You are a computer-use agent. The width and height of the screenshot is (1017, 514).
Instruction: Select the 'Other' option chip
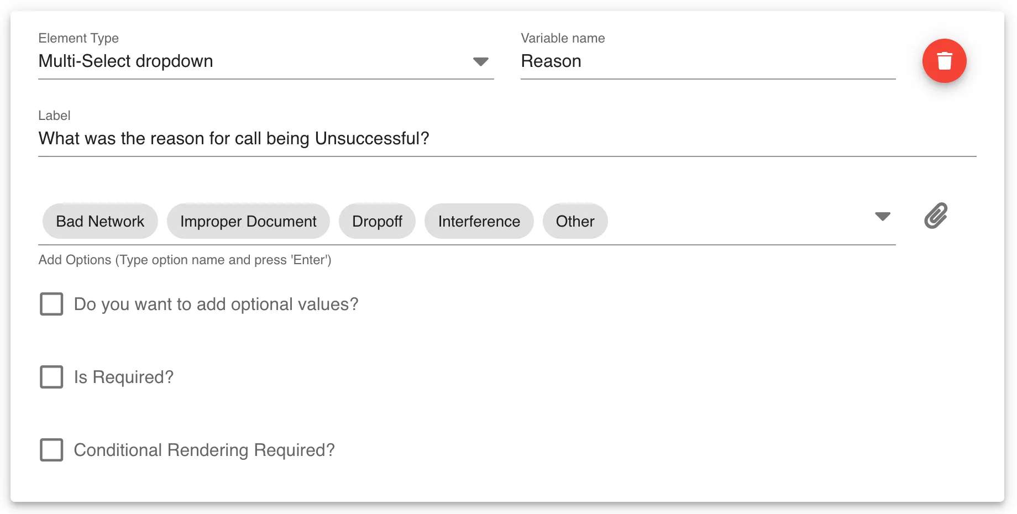575,221
